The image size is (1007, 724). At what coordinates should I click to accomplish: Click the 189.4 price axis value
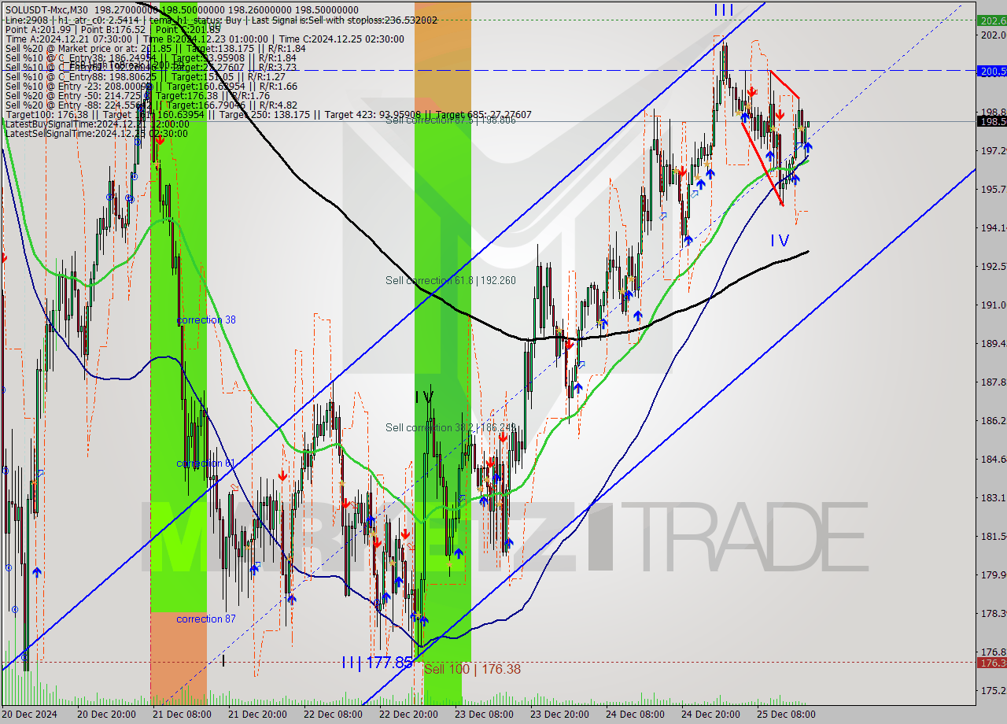point(993,343)
